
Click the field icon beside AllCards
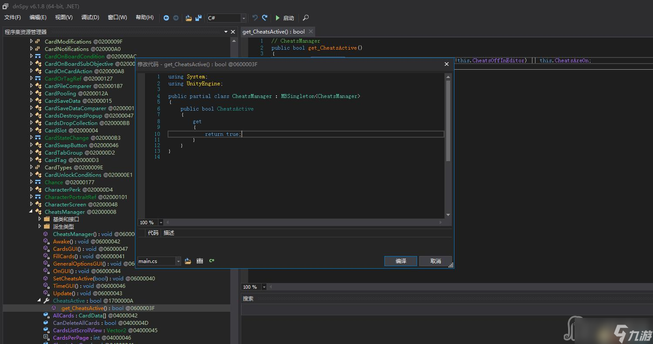point(47,315)
